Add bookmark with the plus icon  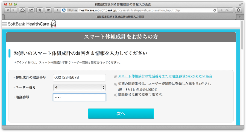57,10
